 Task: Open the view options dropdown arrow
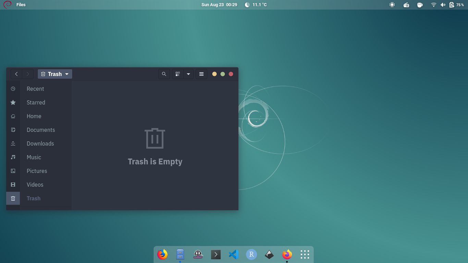click(x=188, y=74)
